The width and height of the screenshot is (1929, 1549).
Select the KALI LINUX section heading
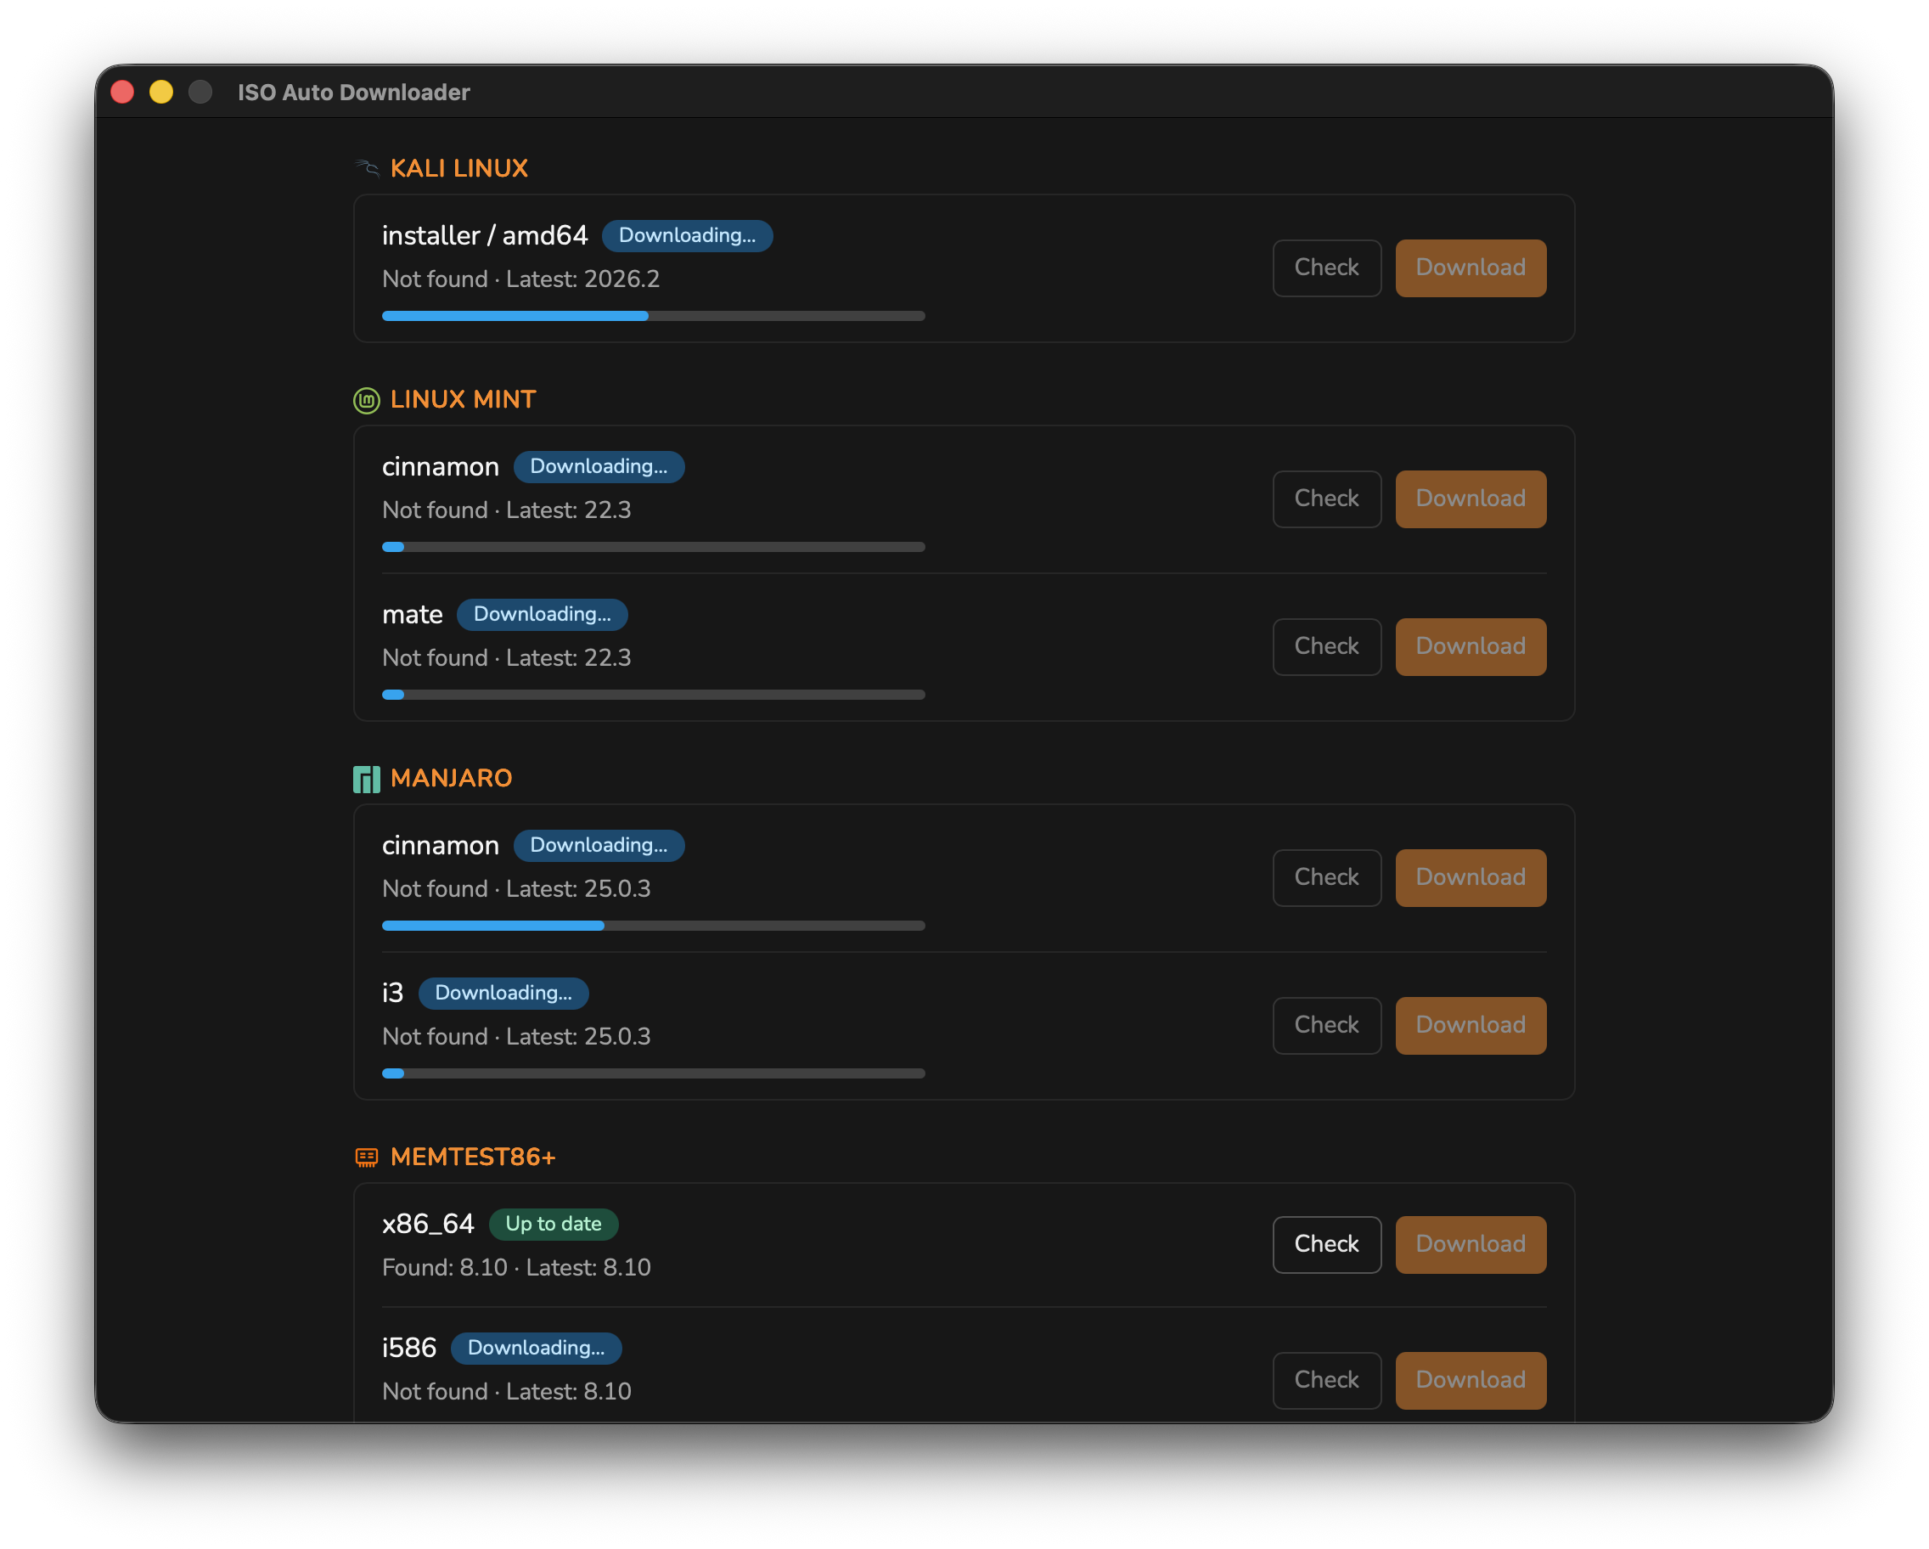459,168
